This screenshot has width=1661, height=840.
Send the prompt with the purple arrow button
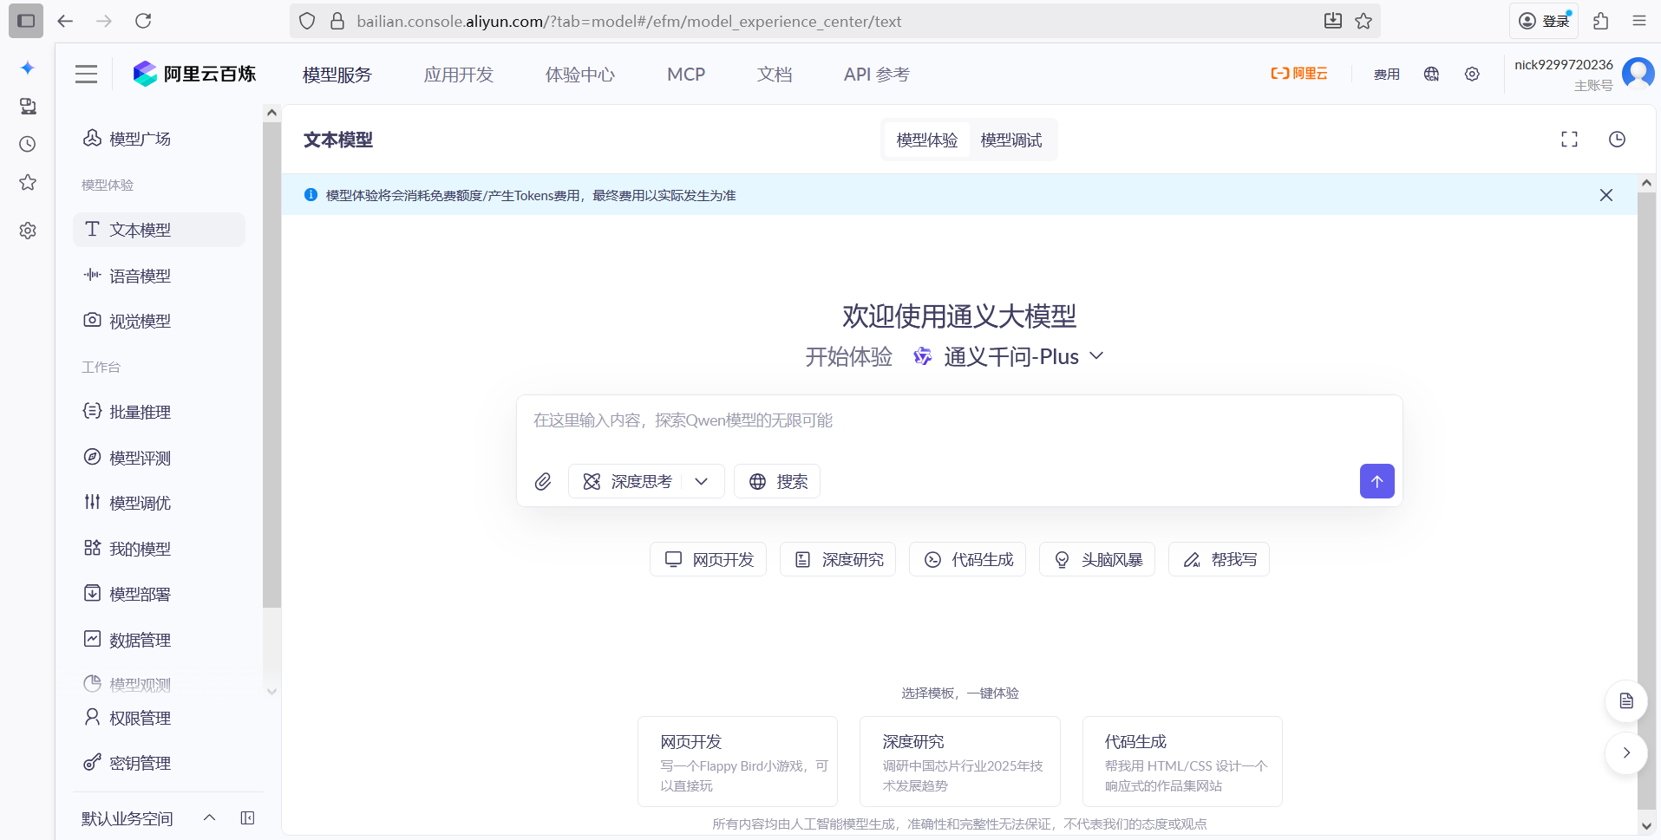pyautogui.click(x=1377, y=481)
